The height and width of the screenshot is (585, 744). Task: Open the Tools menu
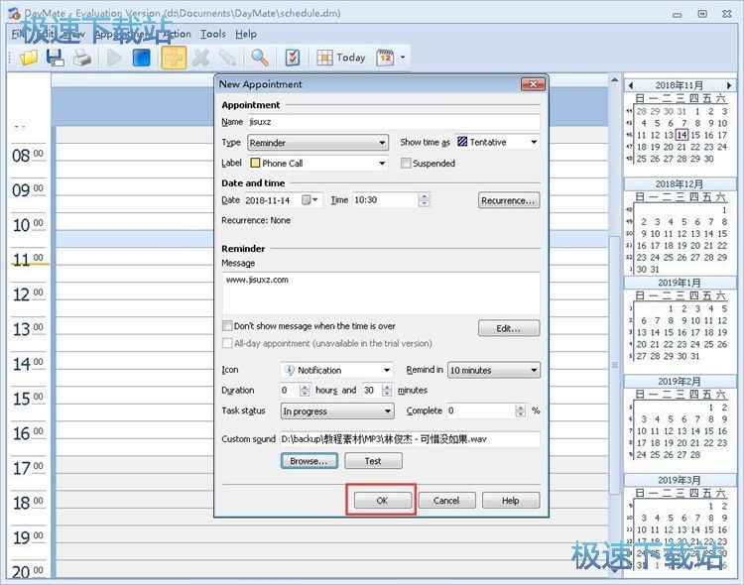212,34
